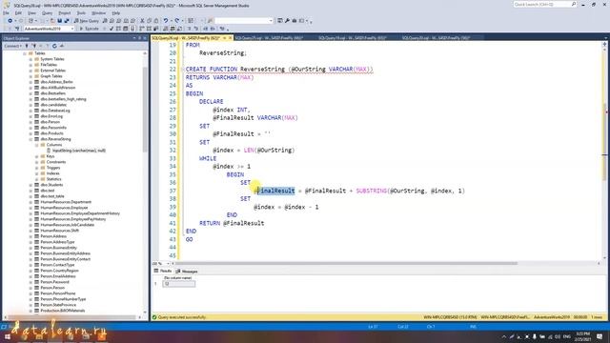
Task: Collapse the Tables folder node
Action: coord(25,53)
